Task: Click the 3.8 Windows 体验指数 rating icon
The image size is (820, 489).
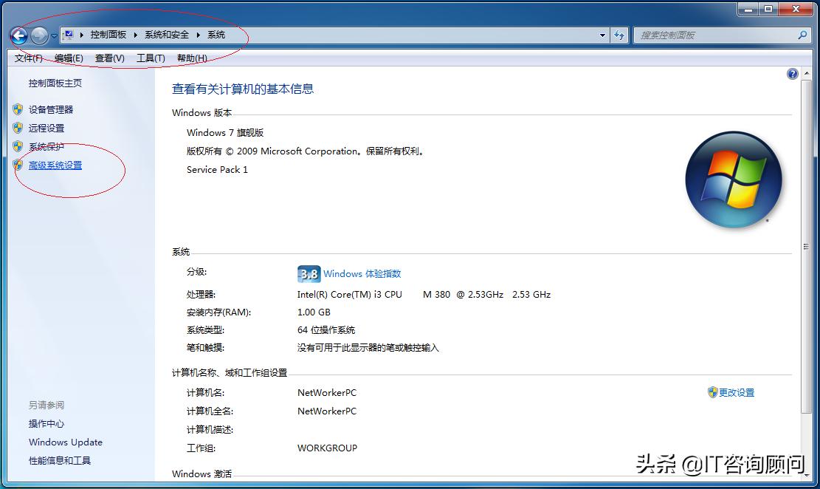Action: (308, 273)
